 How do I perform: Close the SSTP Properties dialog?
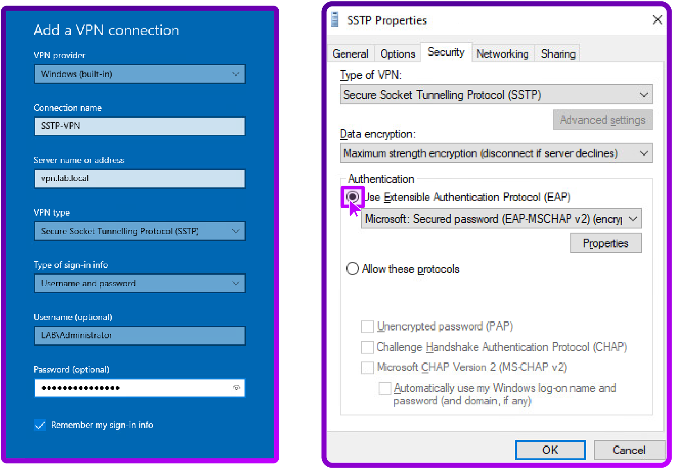click(657, 20)
